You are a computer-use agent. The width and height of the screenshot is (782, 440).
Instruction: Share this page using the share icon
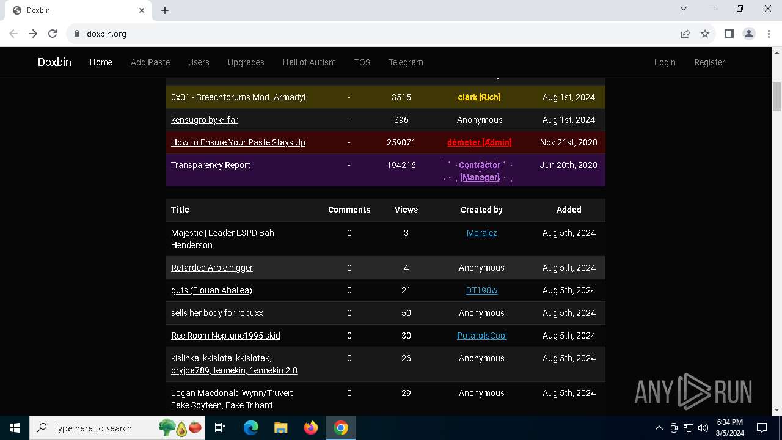[x=685, y=34]
